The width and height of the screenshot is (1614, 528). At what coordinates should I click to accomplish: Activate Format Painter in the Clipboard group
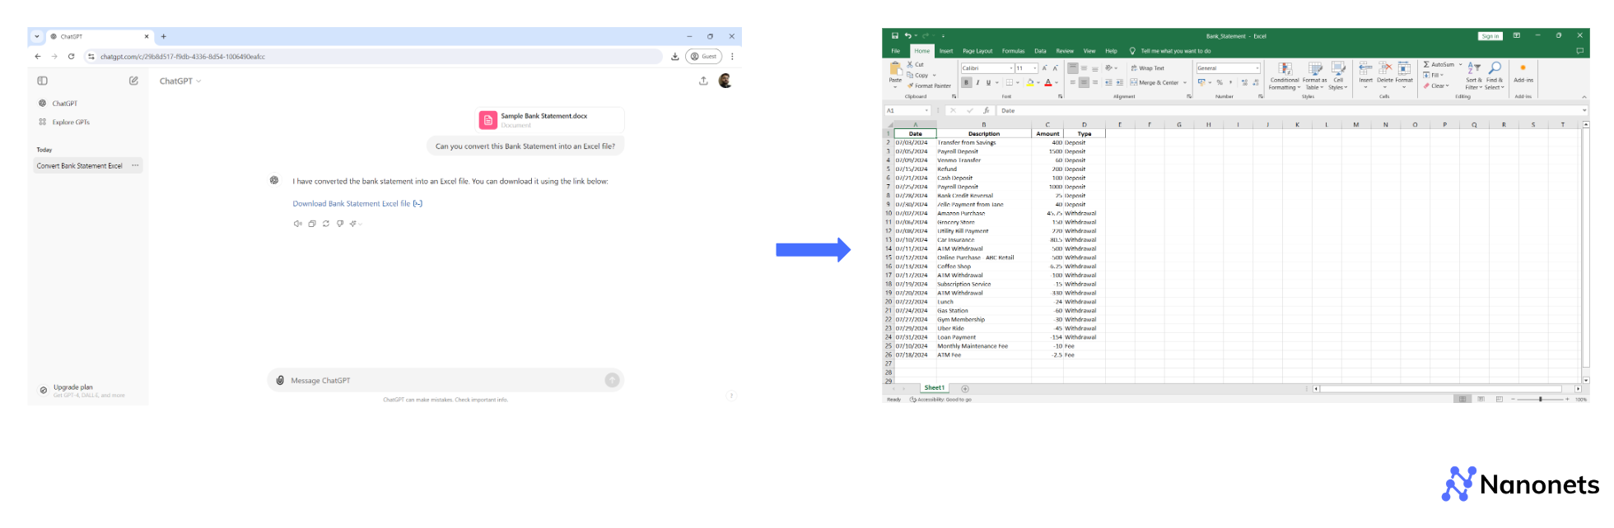click(929, 86)
